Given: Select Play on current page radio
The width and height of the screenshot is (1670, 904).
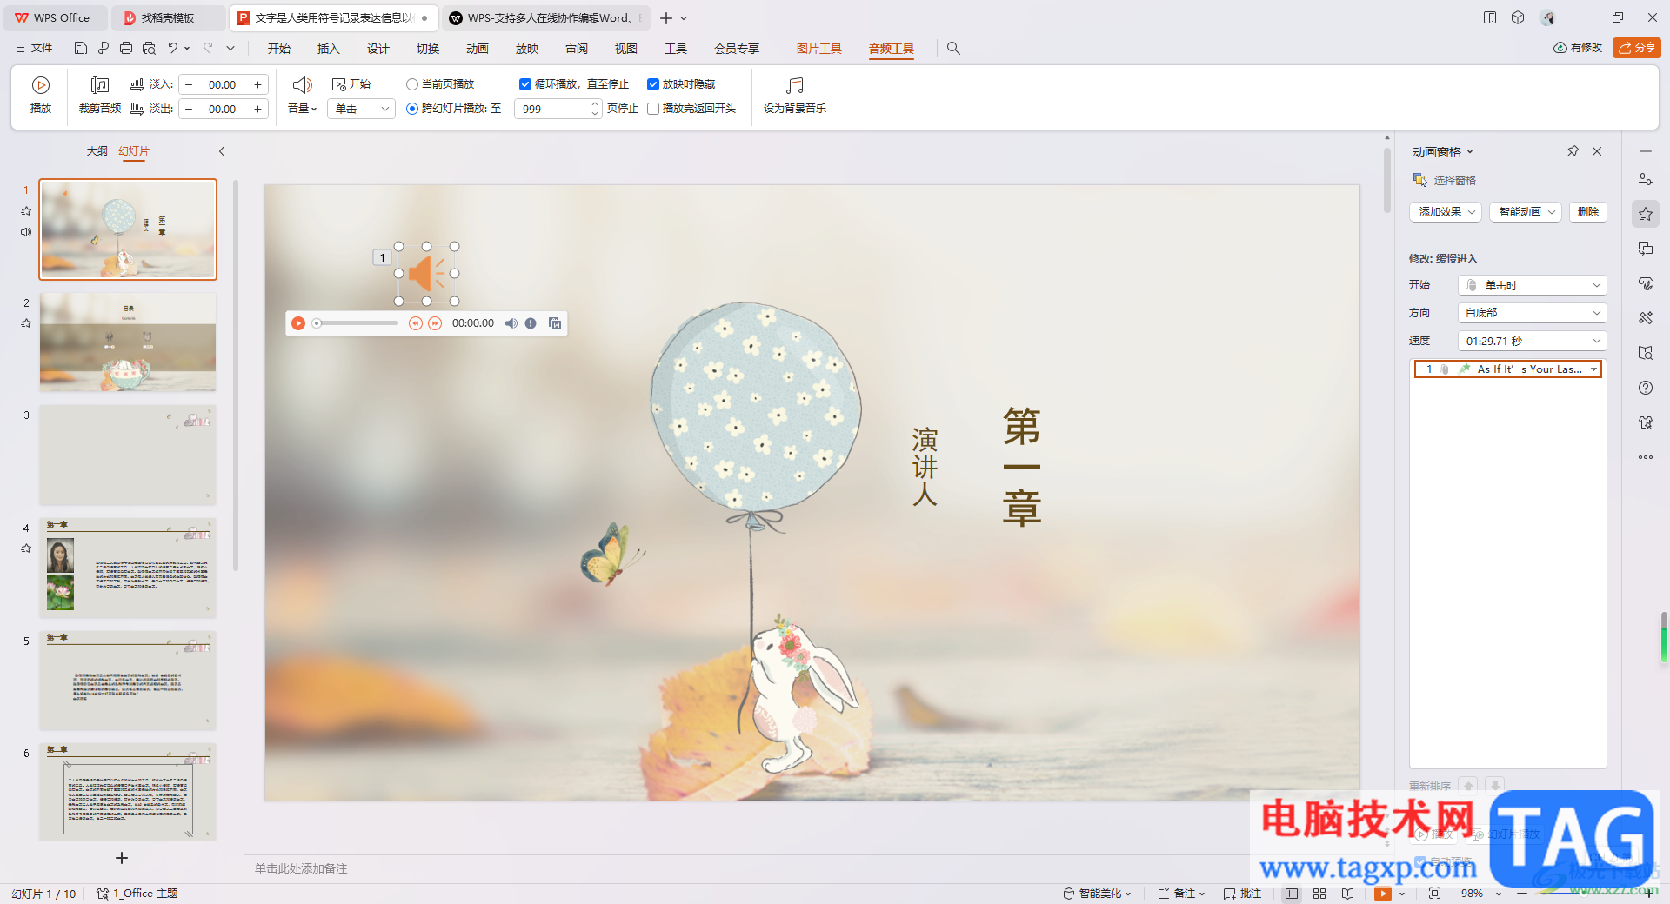Looking at the screenshot, I should [x=412, y=84].
